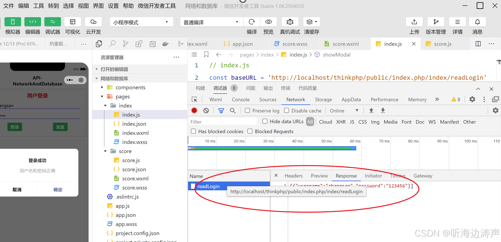Open the 普通编译 compile mode dropdown
This screenshot has height=242, width=501.
pos(211,22)
